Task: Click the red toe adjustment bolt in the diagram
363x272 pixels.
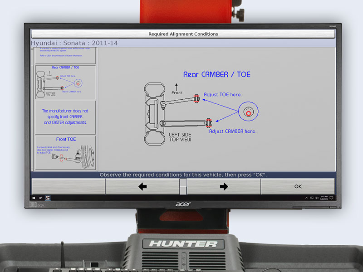Action: coord(196,98)
